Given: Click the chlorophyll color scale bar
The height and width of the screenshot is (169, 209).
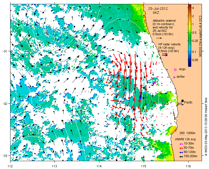Looking at the screenshot, I should pyautogui.click(x=190, y=35).
